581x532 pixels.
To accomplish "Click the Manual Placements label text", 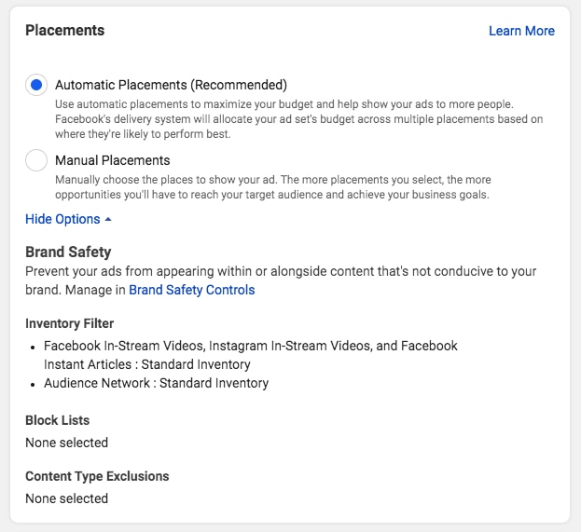I will point(112,160).
